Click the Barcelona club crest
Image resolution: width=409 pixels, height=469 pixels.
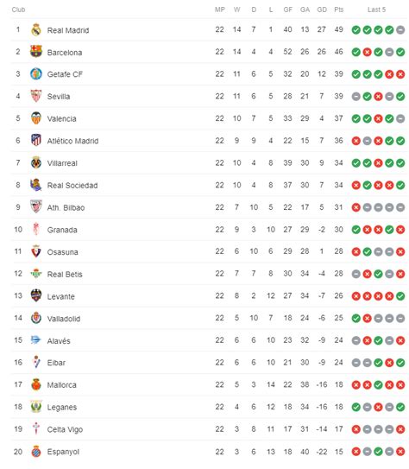36,52
